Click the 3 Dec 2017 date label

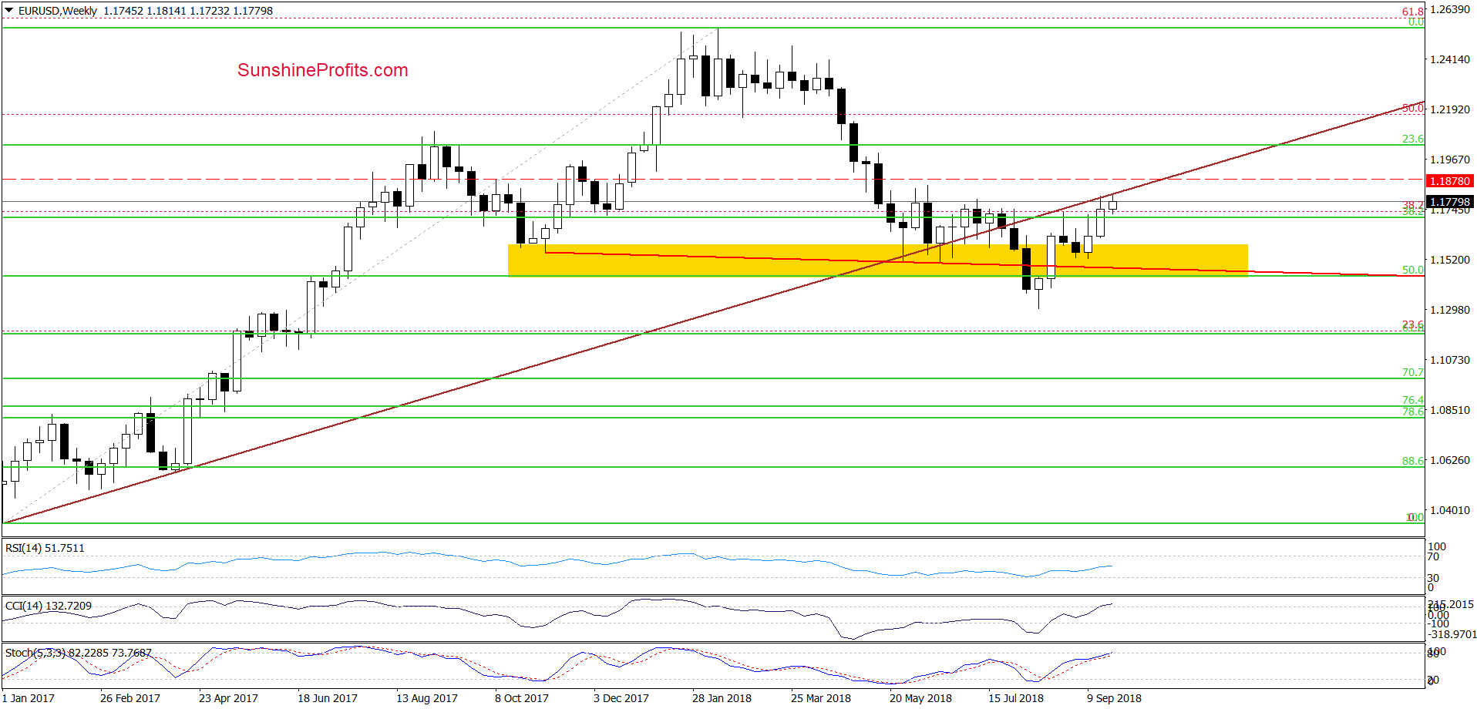(621, 698)
